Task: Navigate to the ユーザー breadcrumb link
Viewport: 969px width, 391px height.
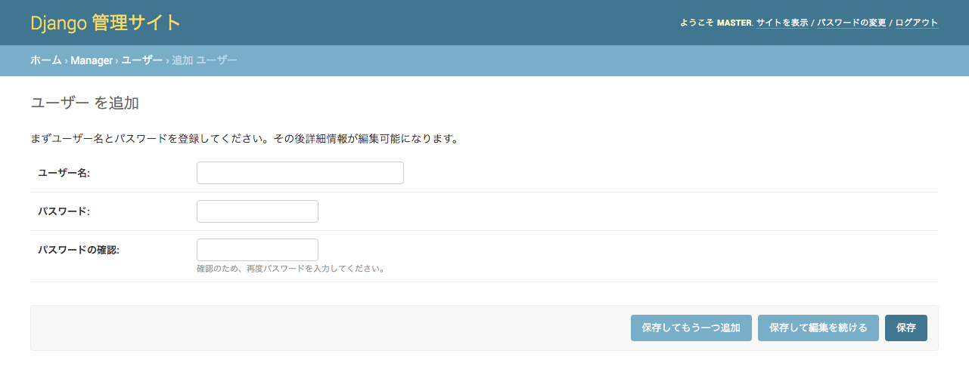Action: tap(141, 60)
